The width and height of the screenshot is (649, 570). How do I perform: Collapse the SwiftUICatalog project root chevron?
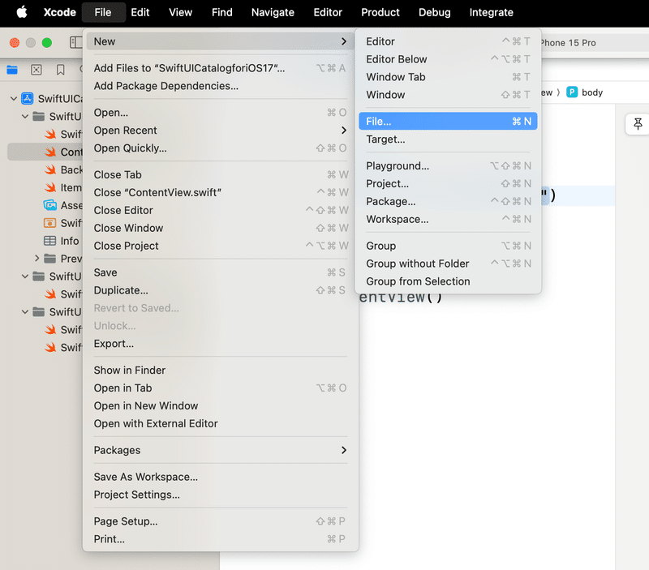(14, 98)
